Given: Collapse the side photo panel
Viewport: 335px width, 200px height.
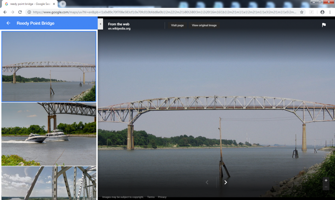Looking at the screenshot, I should pos(100,24).
